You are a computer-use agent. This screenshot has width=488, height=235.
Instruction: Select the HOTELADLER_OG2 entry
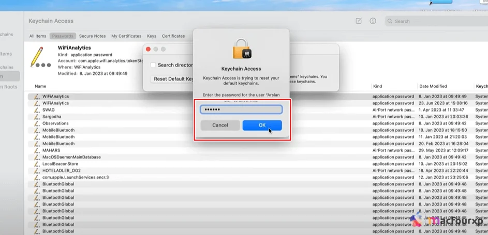click(x=258, y=171)
